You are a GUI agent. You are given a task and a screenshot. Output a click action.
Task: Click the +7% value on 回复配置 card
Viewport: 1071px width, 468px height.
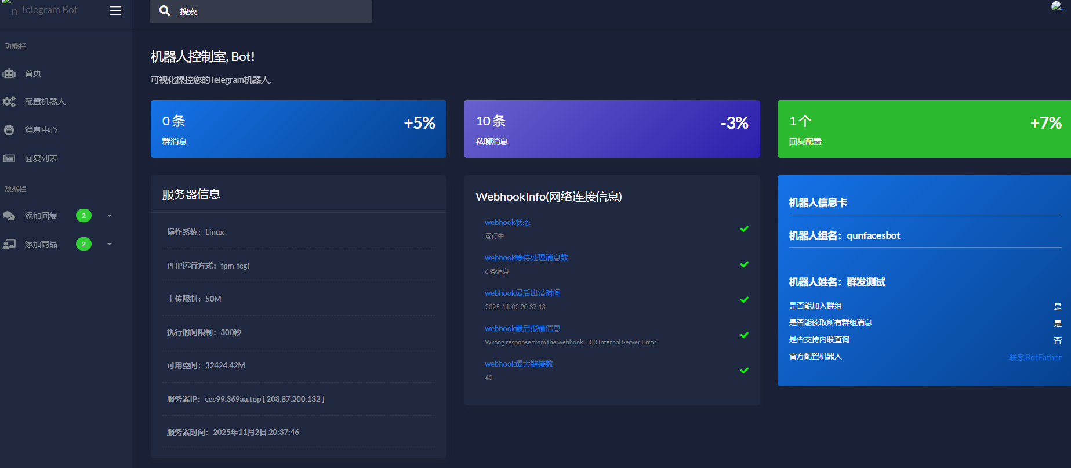click(x=1046, y=123)
